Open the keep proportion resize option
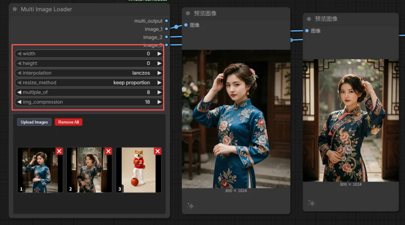 [x=132, y=83]
